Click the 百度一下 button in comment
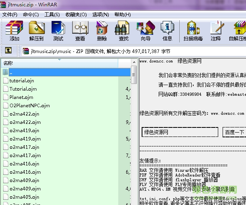Image resolution: width=246 pixels, height=205 pixels. [x=234, y=132]
